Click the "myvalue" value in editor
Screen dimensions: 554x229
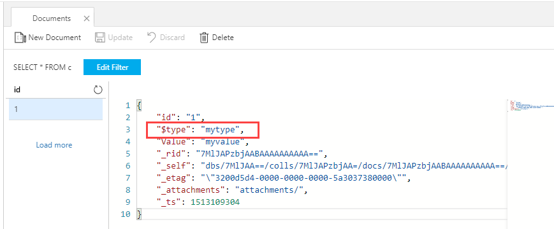point(223,142)
